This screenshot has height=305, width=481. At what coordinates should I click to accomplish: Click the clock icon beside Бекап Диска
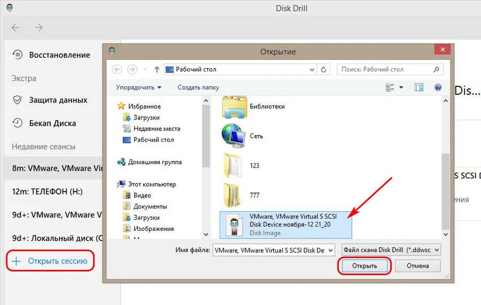point(18,123)
